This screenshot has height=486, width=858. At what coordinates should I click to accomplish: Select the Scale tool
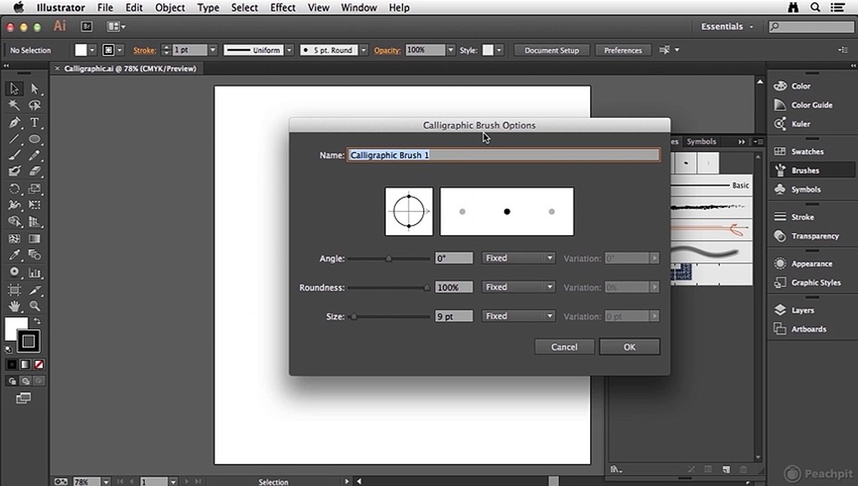(x=34, y=189)
